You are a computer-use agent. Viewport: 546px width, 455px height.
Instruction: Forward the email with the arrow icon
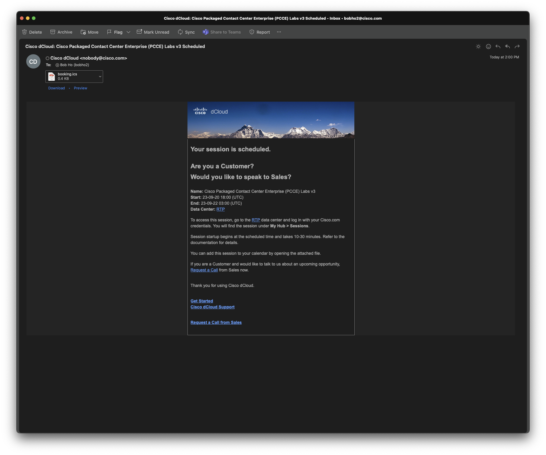[x=517, y=46]
